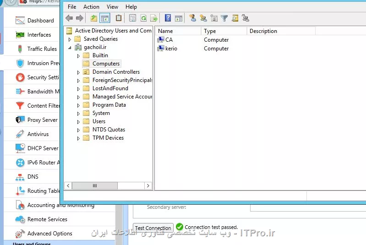Expand the ForeignSecurityPrincipals node

coord(78,81)
